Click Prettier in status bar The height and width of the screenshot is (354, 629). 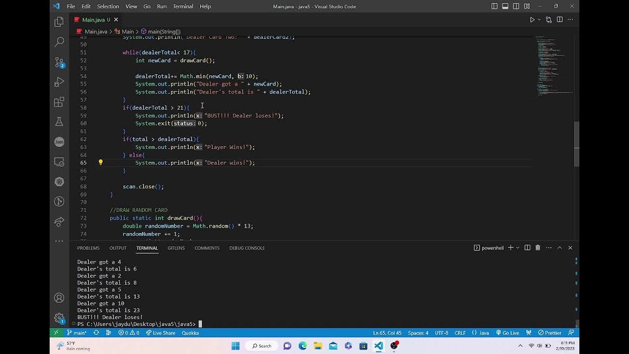[x=550, y=333]
